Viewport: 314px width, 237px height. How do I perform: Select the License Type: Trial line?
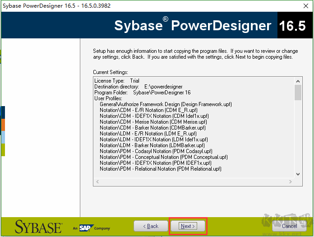(117, 81)
